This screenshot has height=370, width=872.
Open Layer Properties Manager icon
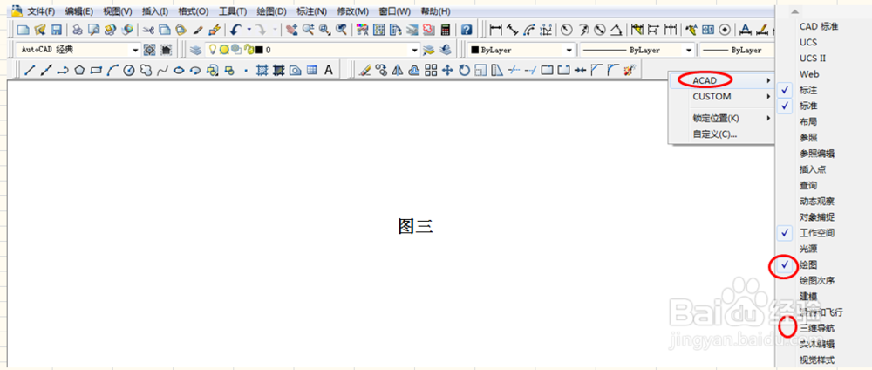coord(195,50)
